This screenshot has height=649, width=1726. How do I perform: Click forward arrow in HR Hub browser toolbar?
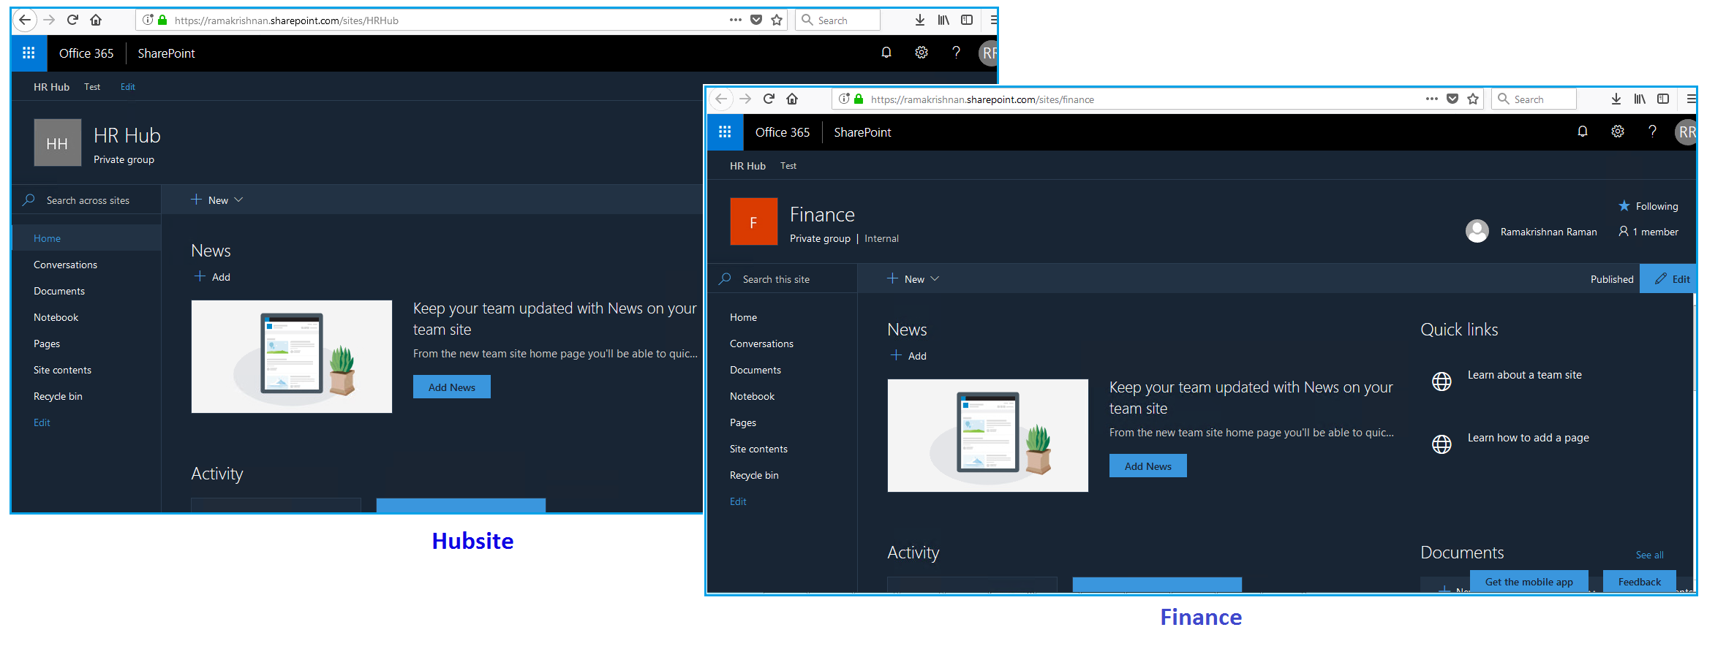pos(49,20)
